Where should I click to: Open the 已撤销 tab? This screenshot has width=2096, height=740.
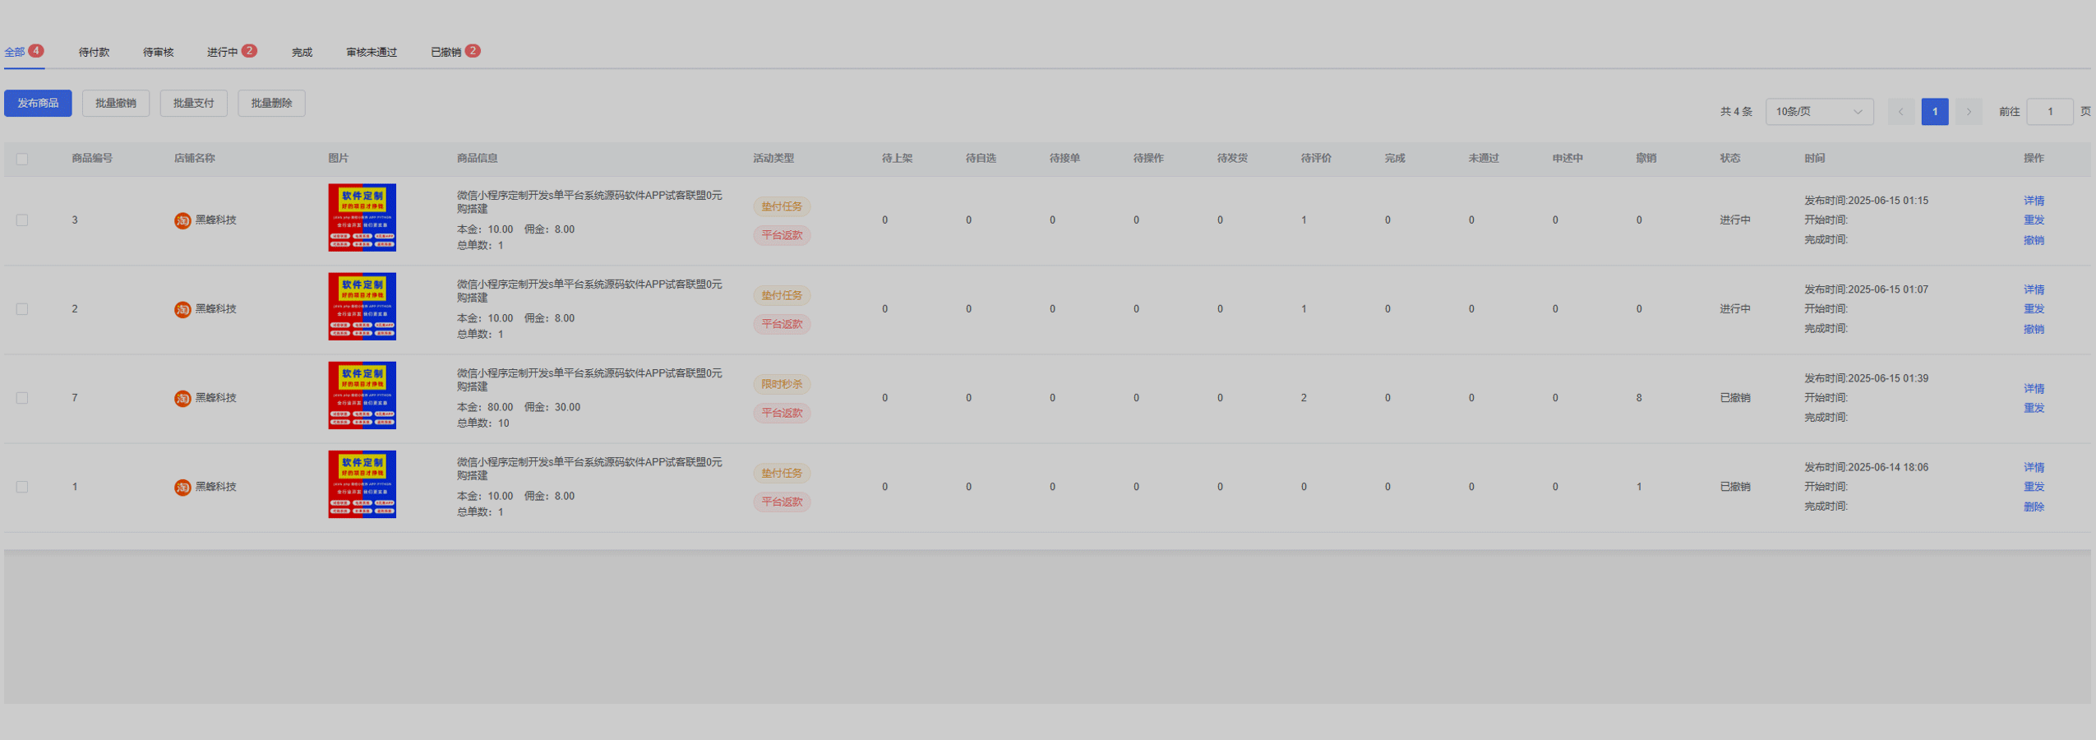(446, 53)
